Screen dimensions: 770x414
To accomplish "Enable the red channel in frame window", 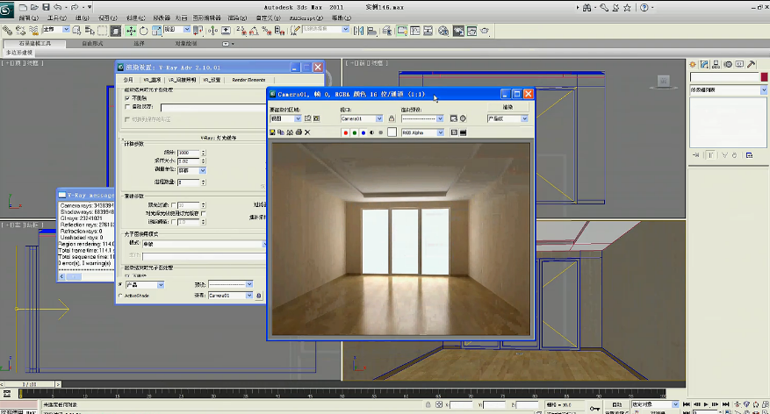I will point(344,132).
